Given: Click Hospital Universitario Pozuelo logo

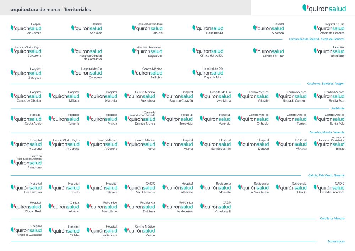Looking at the screenshot, I should coord(147,28).
